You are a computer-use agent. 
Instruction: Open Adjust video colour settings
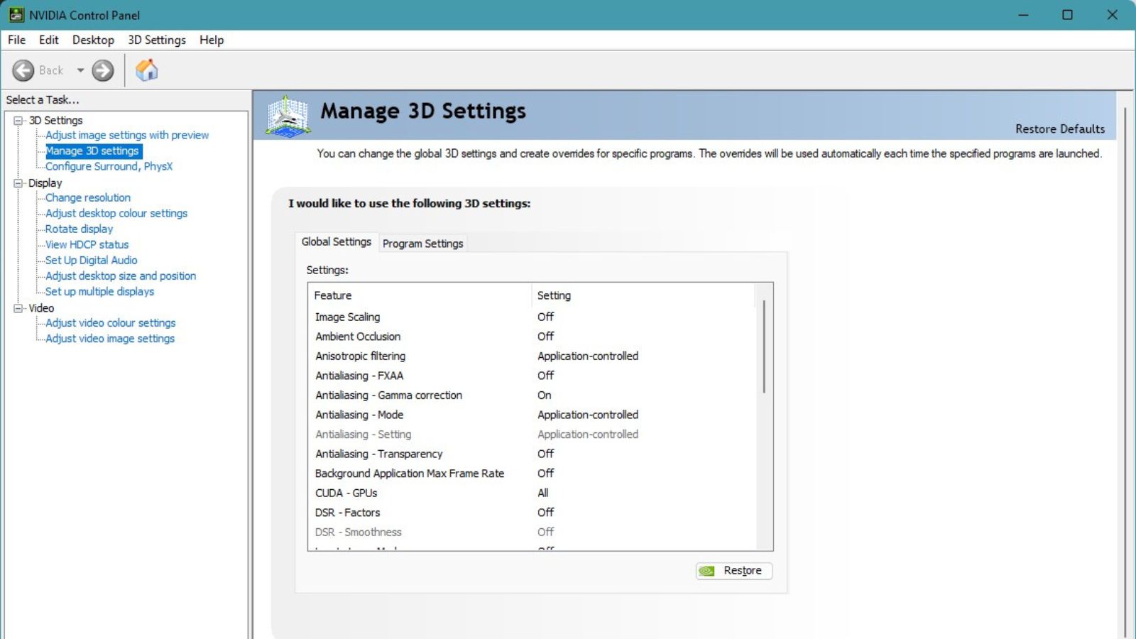click(x=111, y=322)
